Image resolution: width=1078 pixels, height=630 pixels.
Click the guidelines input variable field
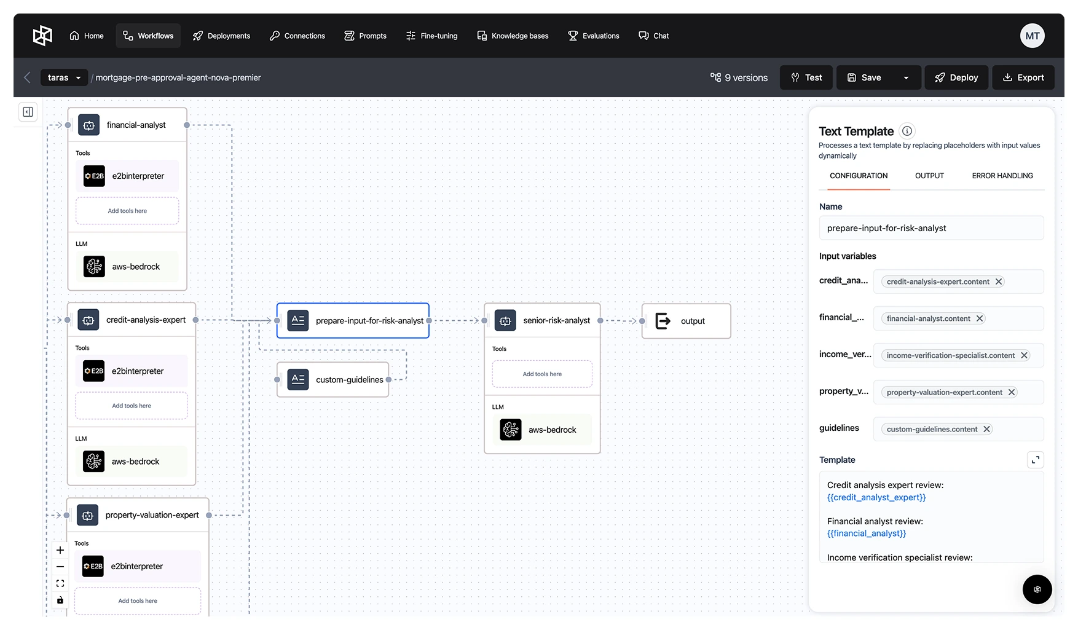(958, 429)
